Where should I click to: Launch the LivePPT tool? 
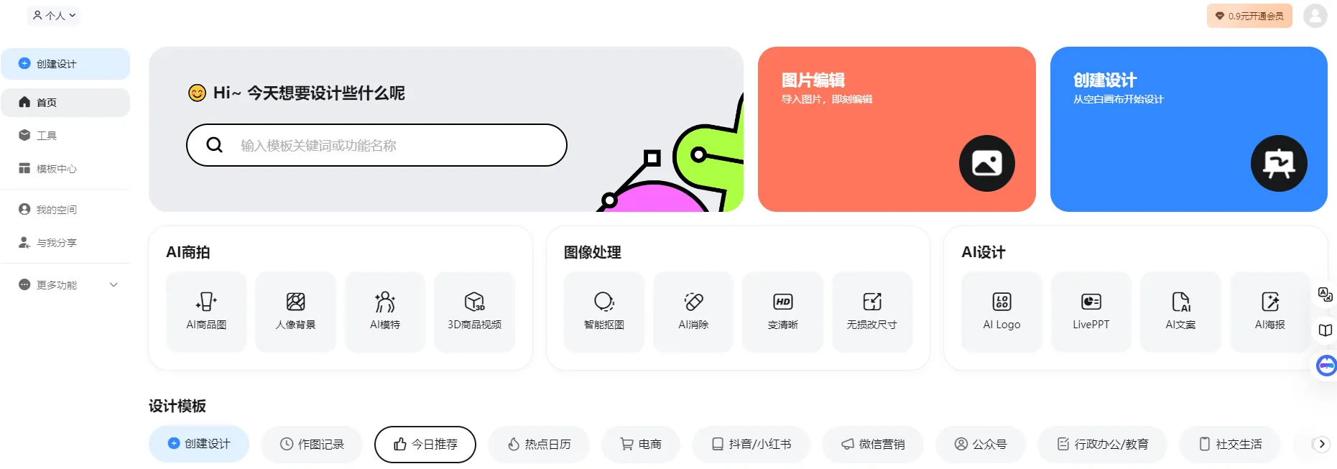tap(1091, 312)
